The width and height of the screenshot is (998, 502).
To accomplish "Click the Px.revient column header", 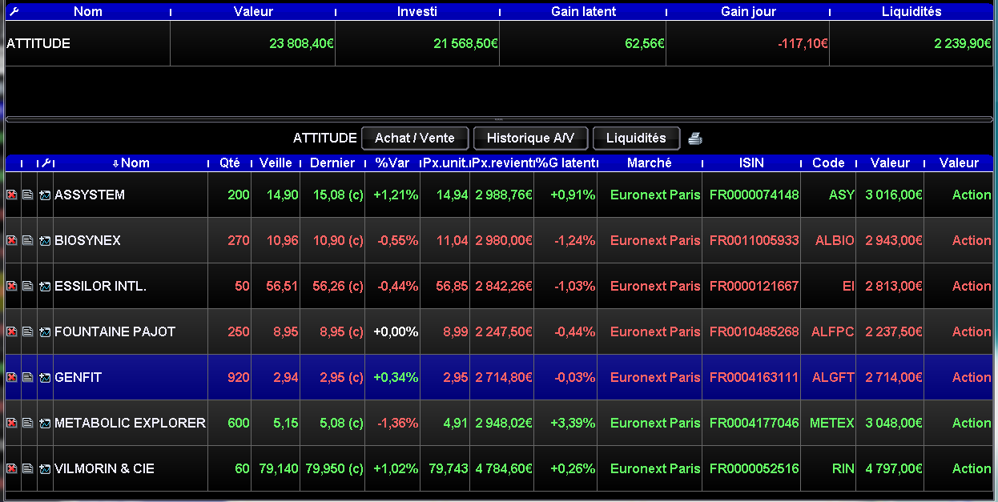I will 503,163.
